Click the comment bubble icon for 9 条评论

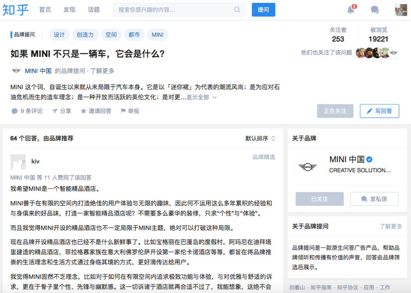[x=14, y=111]
